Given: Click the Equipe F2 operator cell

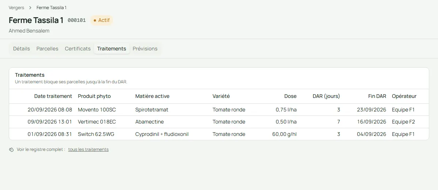Looking at the screenshot, I should [x=403, y=122].
